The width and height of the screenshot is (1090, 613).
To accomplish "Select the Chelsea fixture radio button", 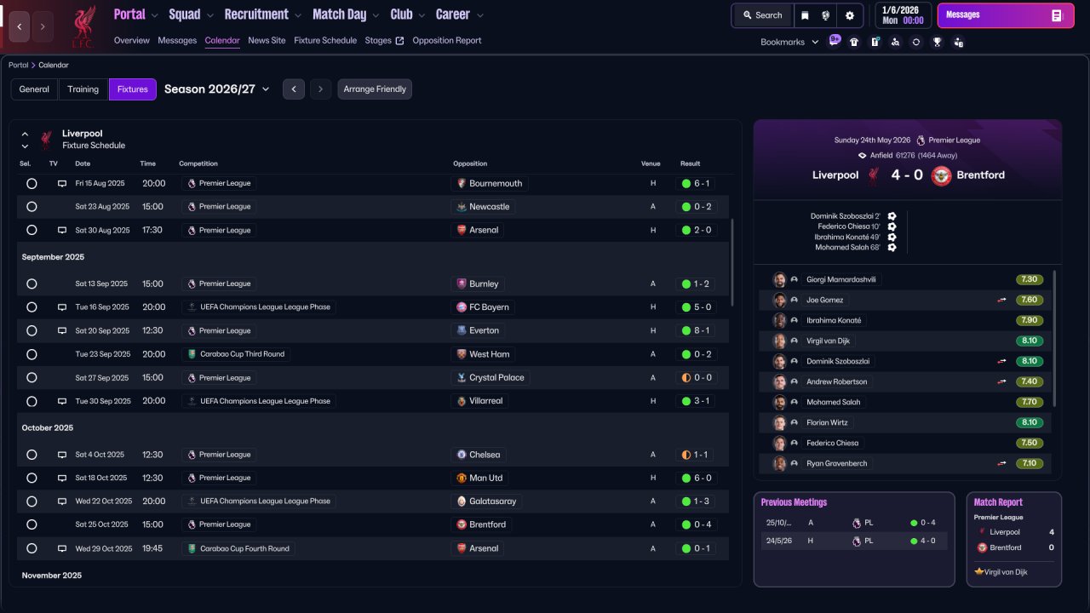I will 32,455.
